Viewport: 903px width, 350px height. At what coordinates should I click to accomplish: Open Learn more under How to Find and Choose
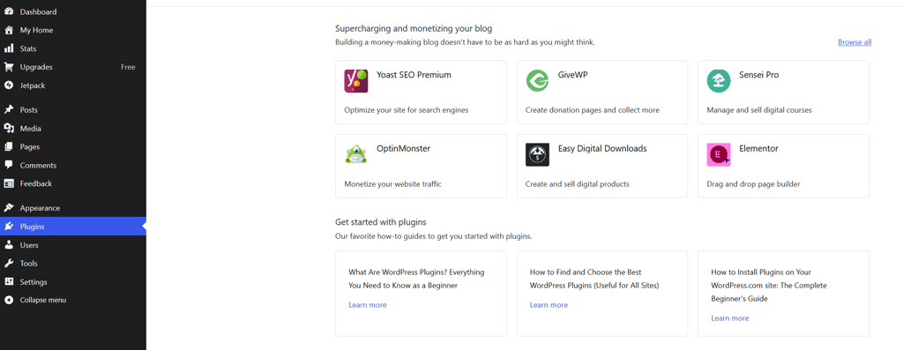coord(549,304)
